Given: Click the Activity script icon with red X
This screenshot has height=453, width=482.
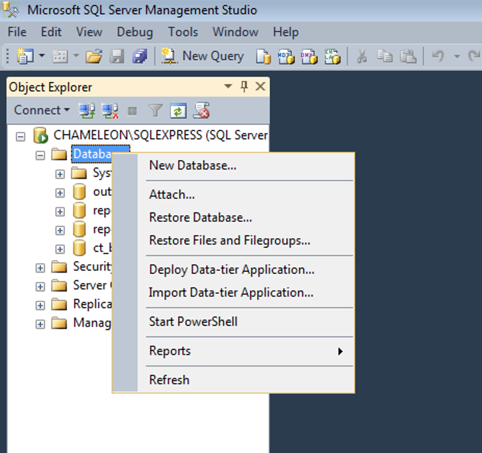Looking at the screenshot, I should pos(201,111).
